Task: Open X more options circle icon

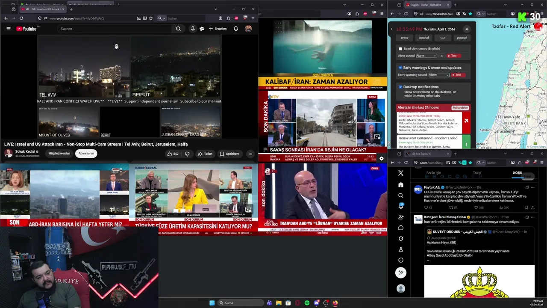Action: (401, 260)
